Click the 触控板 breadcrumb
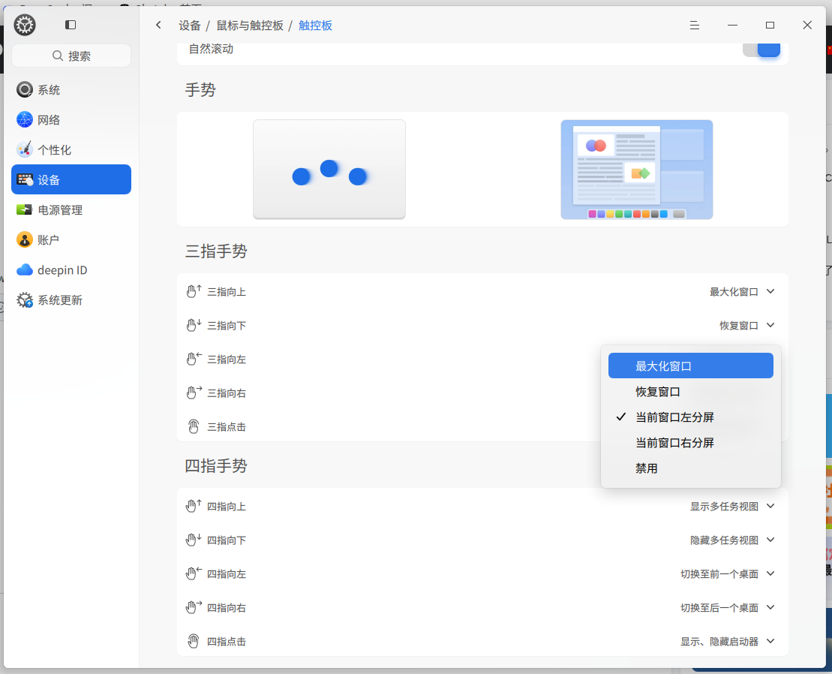The image size is (832, 674). 315,26
